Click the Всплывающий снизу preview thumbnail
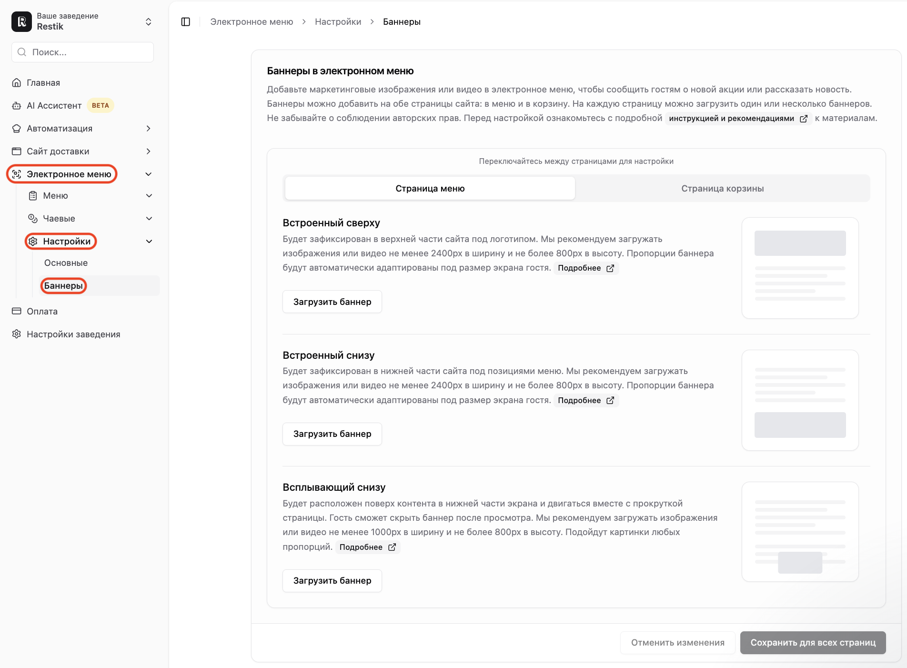 (x=800, y=532)
